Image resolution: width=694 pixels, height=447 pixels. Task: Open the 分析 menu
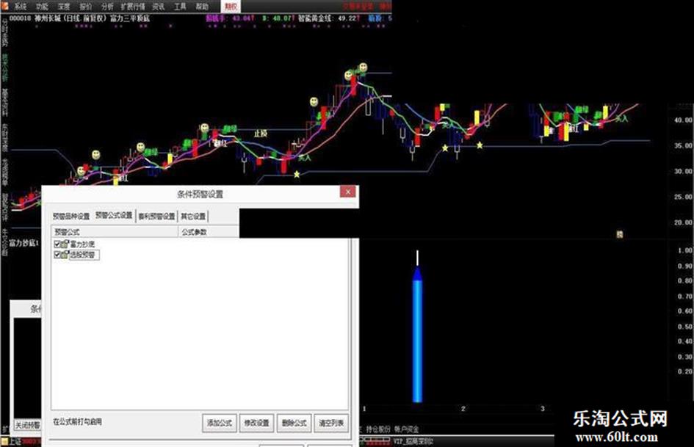click(x=107, y=6)
